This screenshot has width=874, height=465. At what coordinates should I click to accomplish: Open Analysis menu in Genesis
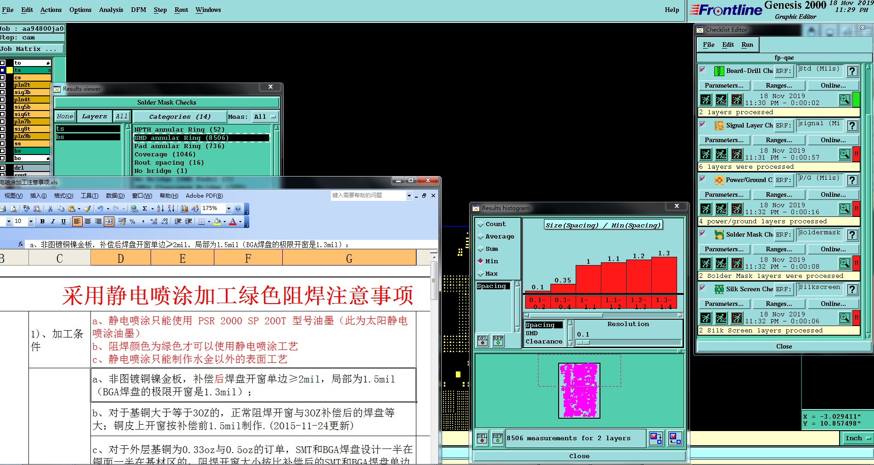coord(111,10)
